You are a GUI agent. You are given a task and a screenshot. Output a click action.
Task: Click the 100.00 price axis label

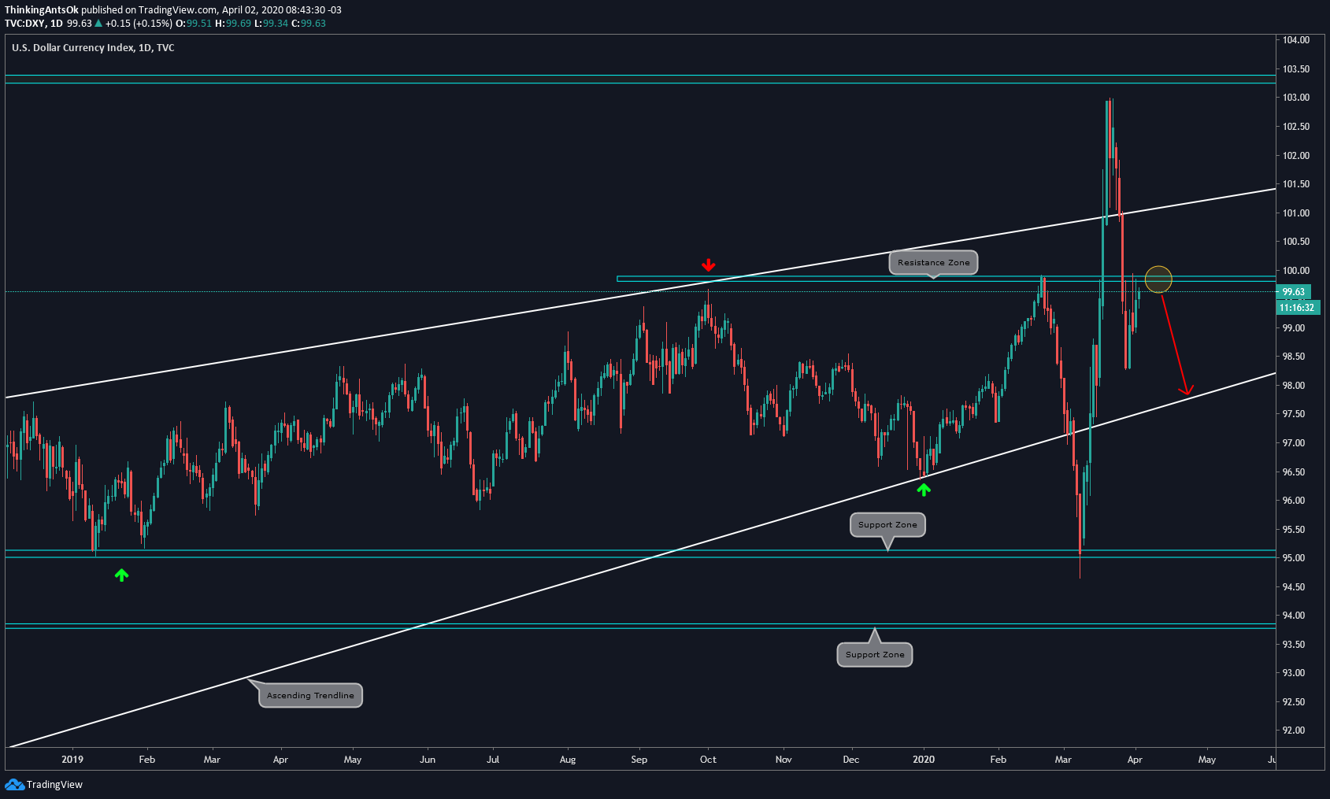[x=1296, y=271]
